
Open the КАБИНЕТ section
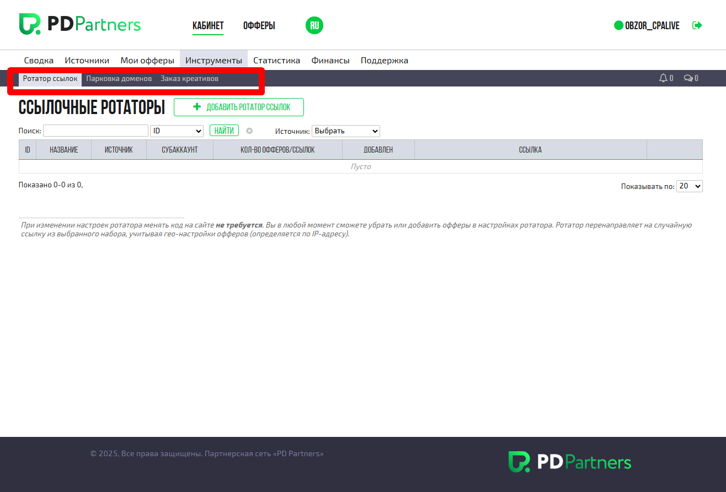click(208, 26)
